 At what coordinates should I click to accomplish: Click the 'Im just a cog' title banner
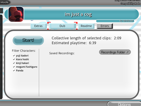click(x=78, y=14)
